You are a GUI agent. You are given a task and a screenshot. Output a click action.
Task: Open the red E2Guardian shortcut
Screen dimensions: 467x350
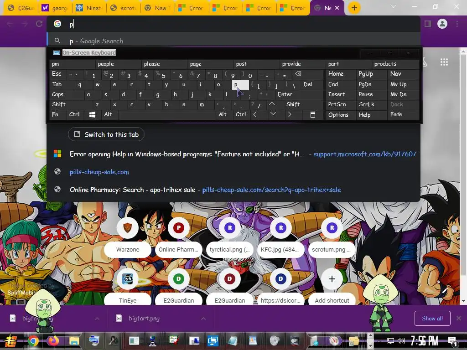(230, 287)
